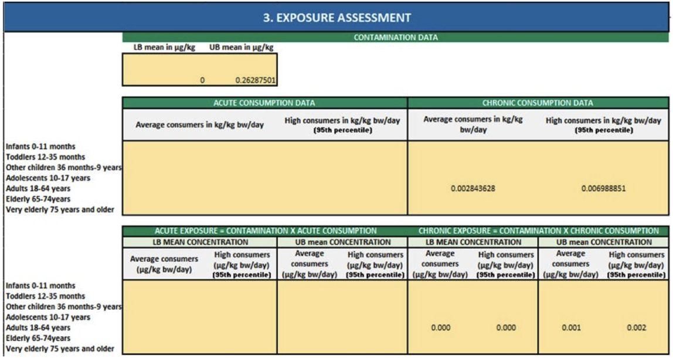This screenshot has height=358, width=673.
Task: Click the "3. EXPOSURE ASSESSMENT" title banner
Action: (x=336, y=17)
